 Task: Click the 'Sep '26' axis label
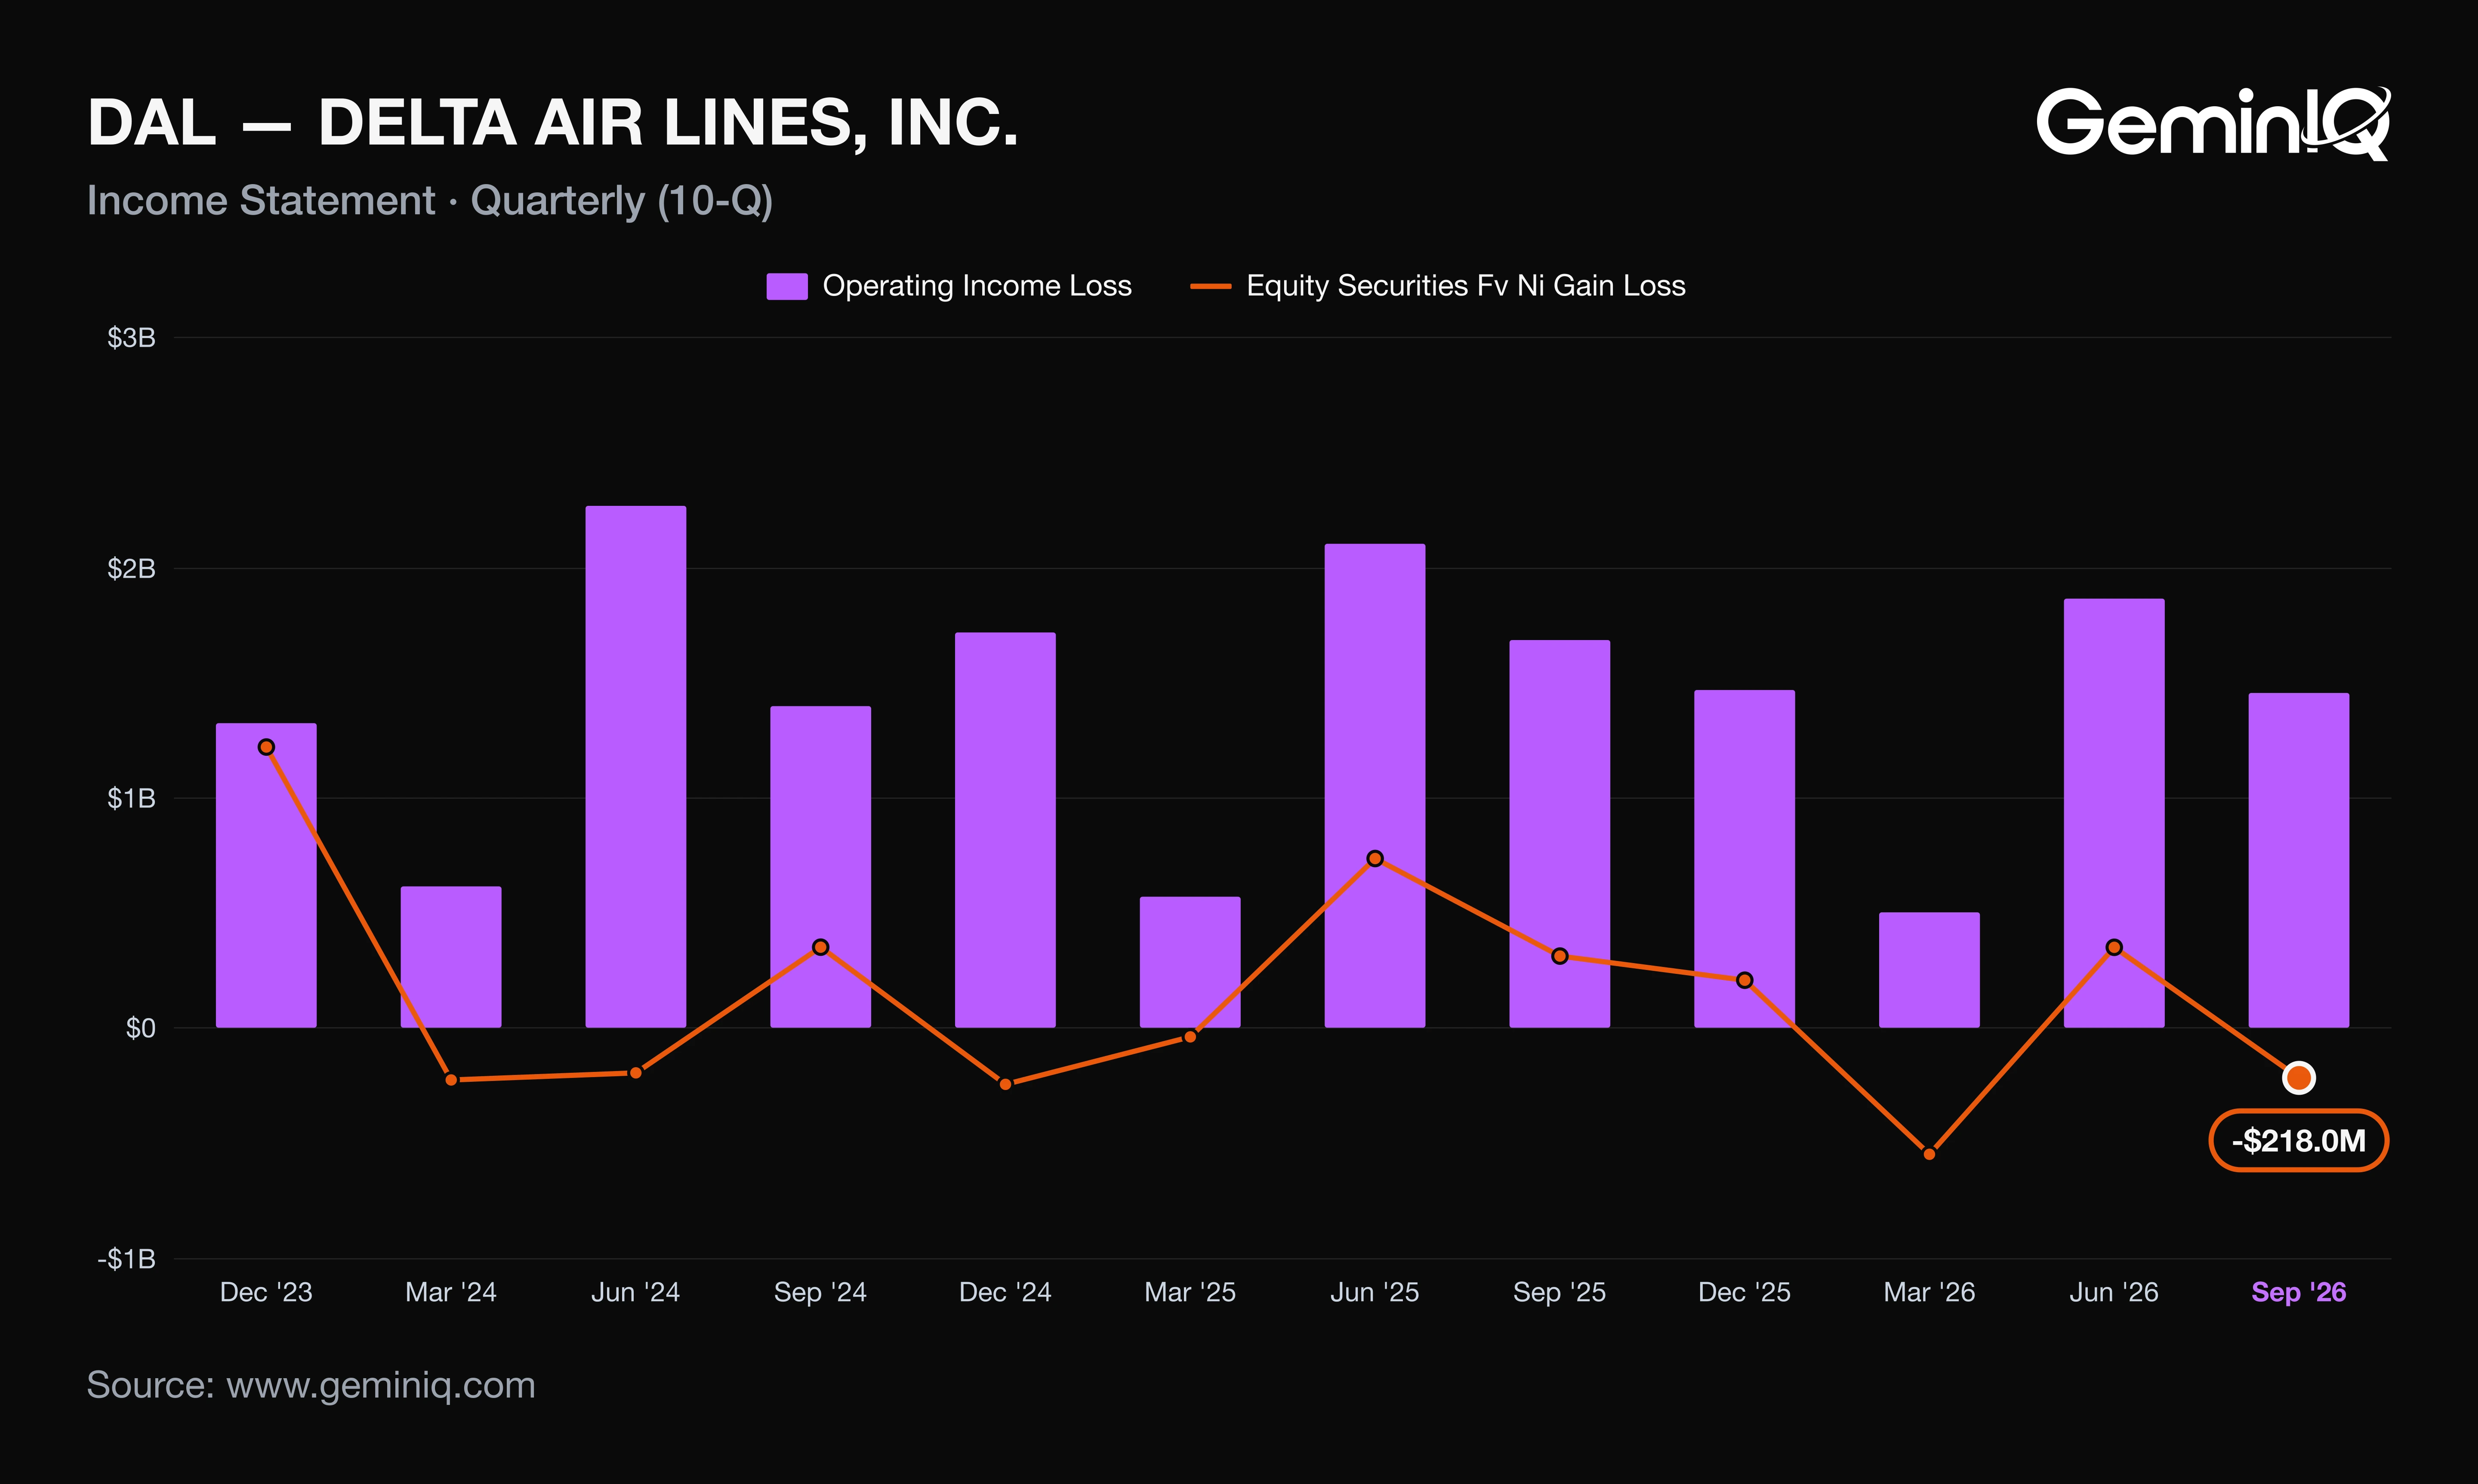coord(2298,1292)
